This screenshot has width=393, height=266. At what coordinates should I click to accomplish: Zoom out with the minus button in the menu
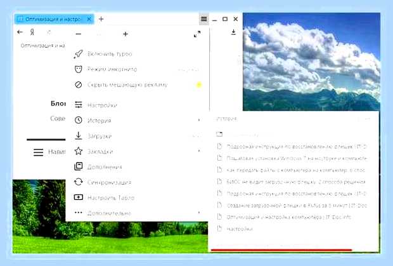(79, 34)
